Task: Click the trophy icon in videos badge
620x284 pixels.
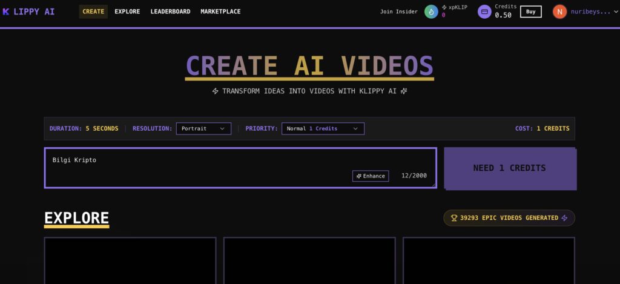Action: tap(454, 218)
